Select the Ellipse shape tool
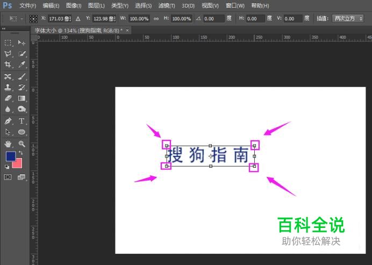This screenshot has height=265, width=372. coord(22,132)
